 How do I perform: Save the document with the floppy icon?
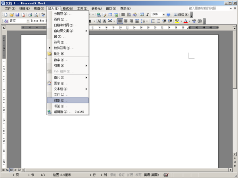(17, 15)
